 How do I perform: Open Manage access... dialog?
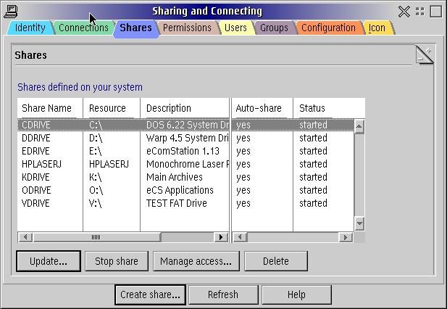[x=196, y=261]
